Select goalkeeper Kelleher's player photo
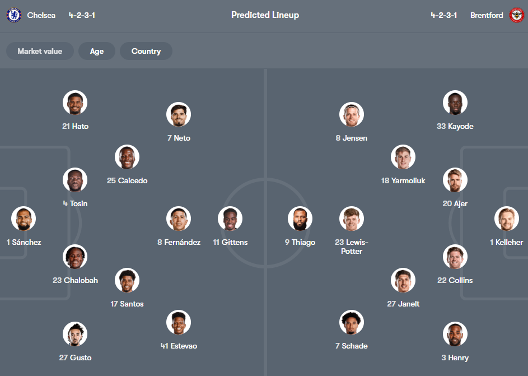The height and width of the screenshot is (376, 528). (x=507, y=219)
